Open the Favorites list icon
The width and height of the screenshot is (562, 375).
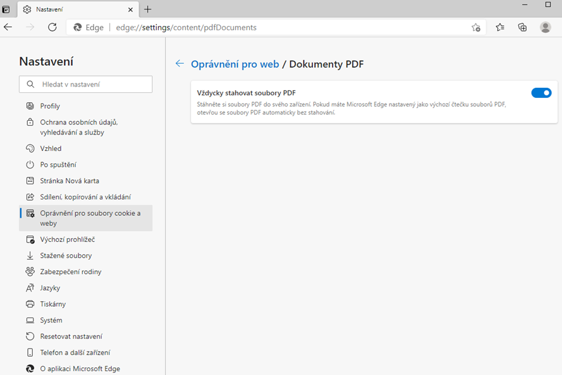point(500,27)
